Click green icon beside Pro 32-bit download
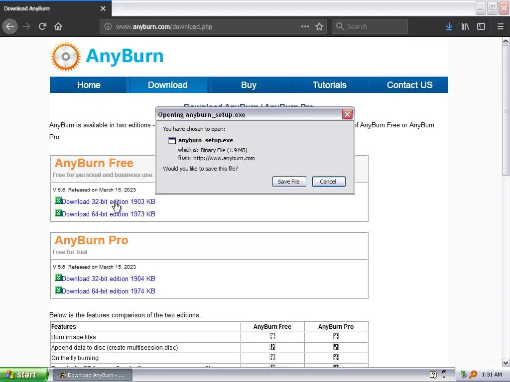The width and height of the screenshot is (510, 382). pyautogui.click(x=58, y=278)
